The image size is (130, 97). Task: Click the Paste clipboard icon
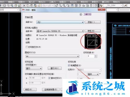[x=32, y=5]
